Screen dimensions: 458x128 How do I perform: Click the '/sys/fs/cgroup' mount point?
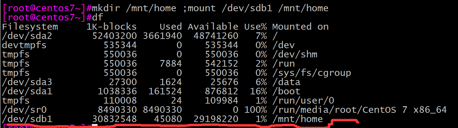[x=312, y=73]
